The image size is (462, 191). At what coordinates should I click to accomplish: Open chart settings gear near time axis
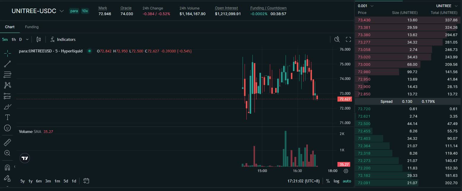coord(346,171)
